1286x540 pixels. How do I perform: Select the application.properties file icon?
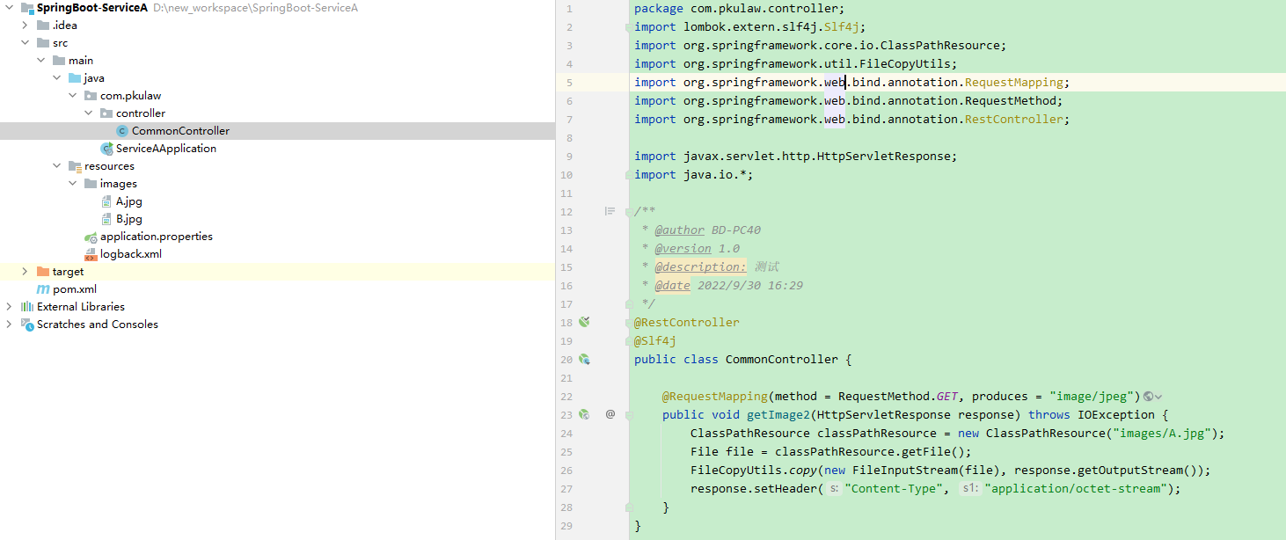pyautogui.click(x=91, y=237)
